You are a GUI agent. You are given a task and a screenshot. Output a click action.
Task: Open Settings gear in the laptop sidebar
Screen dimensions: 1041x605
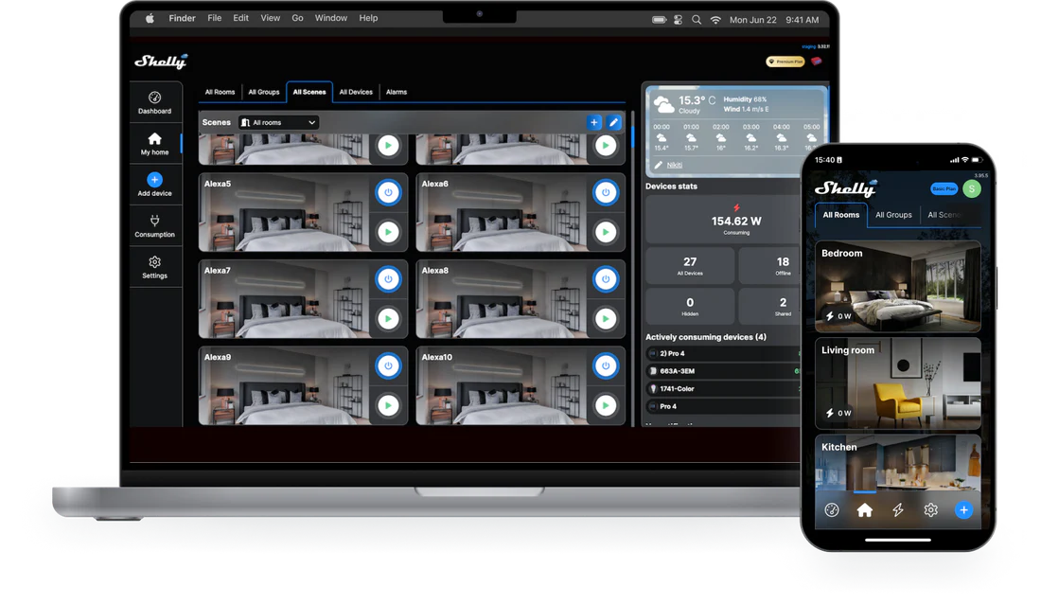(x=154, y=262)
